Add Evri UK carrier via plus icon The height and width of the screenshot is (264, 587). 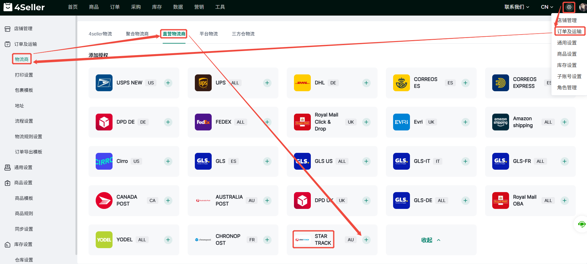[x=465, y=122]
